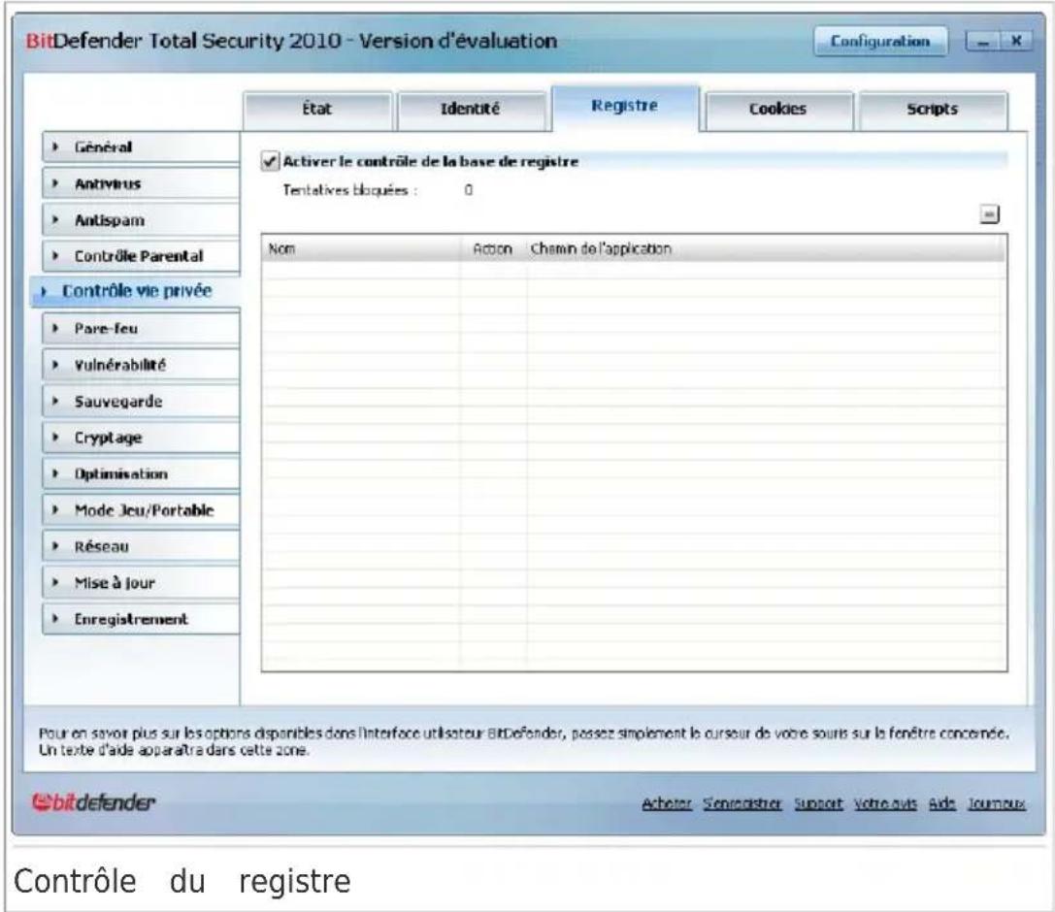
Task: Select Contrôle vie privée in sidebar
Action: tap(135, 291)
